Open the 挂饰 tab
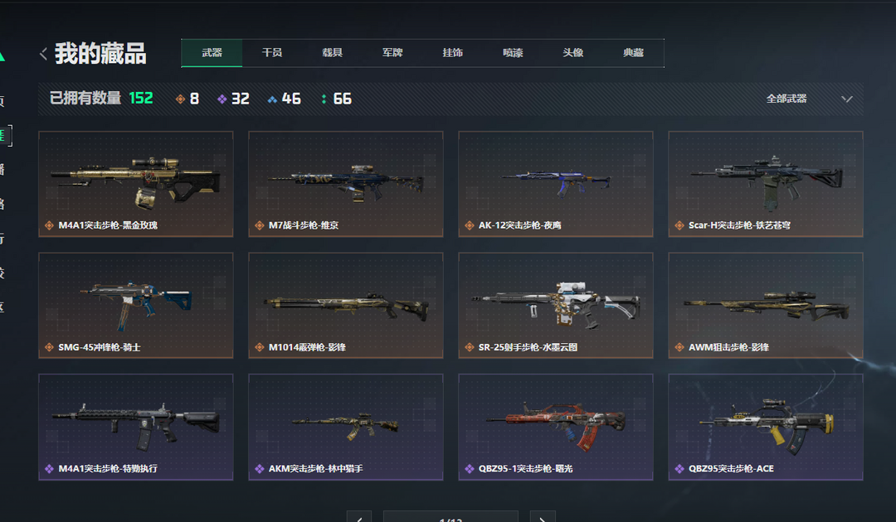The width and height of the screenshot is (896, 522). coord(453,52)
